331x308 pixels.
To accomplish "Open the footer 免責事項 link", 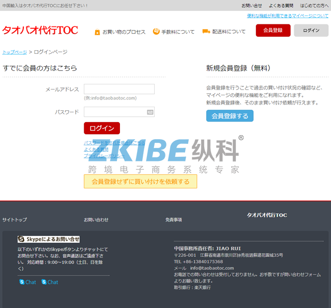I will pos(174,219).
